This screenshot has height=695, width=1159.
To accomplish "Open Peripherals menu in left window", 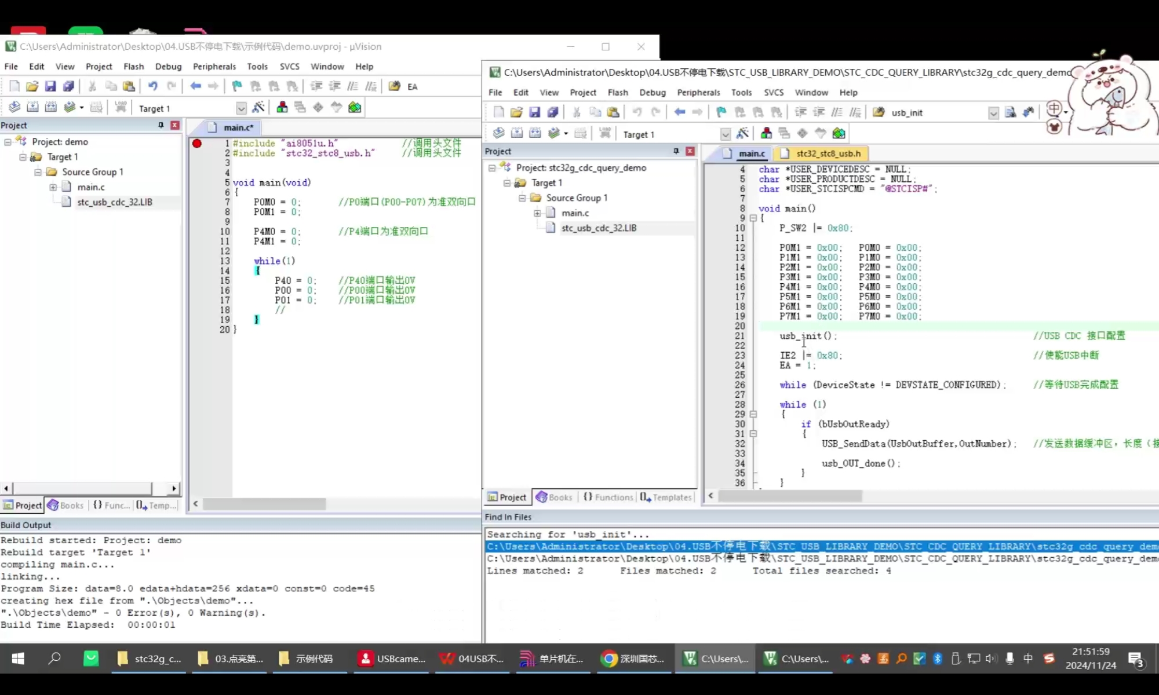I will (x=214, y=67).
